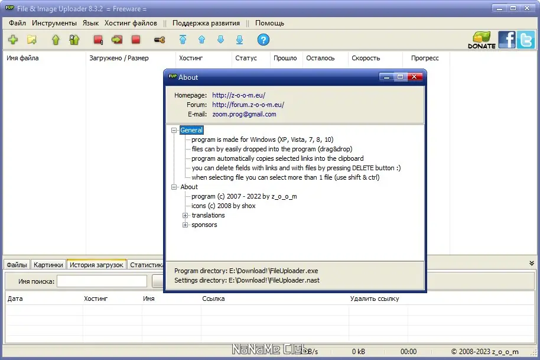540x360 pixels.
Task: Select 'program is made for Windows' row
Action: [x=262, y=140]
